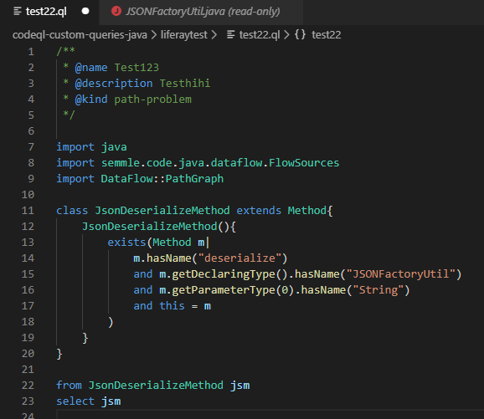
Task: Click line number 22 in gutter
Action: pyautogui.click(x=28, y=386)
